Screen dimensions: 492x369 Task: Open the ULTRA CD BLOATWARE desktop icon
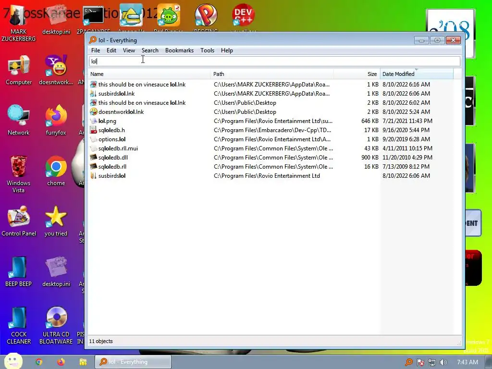(x=56, y=326)
